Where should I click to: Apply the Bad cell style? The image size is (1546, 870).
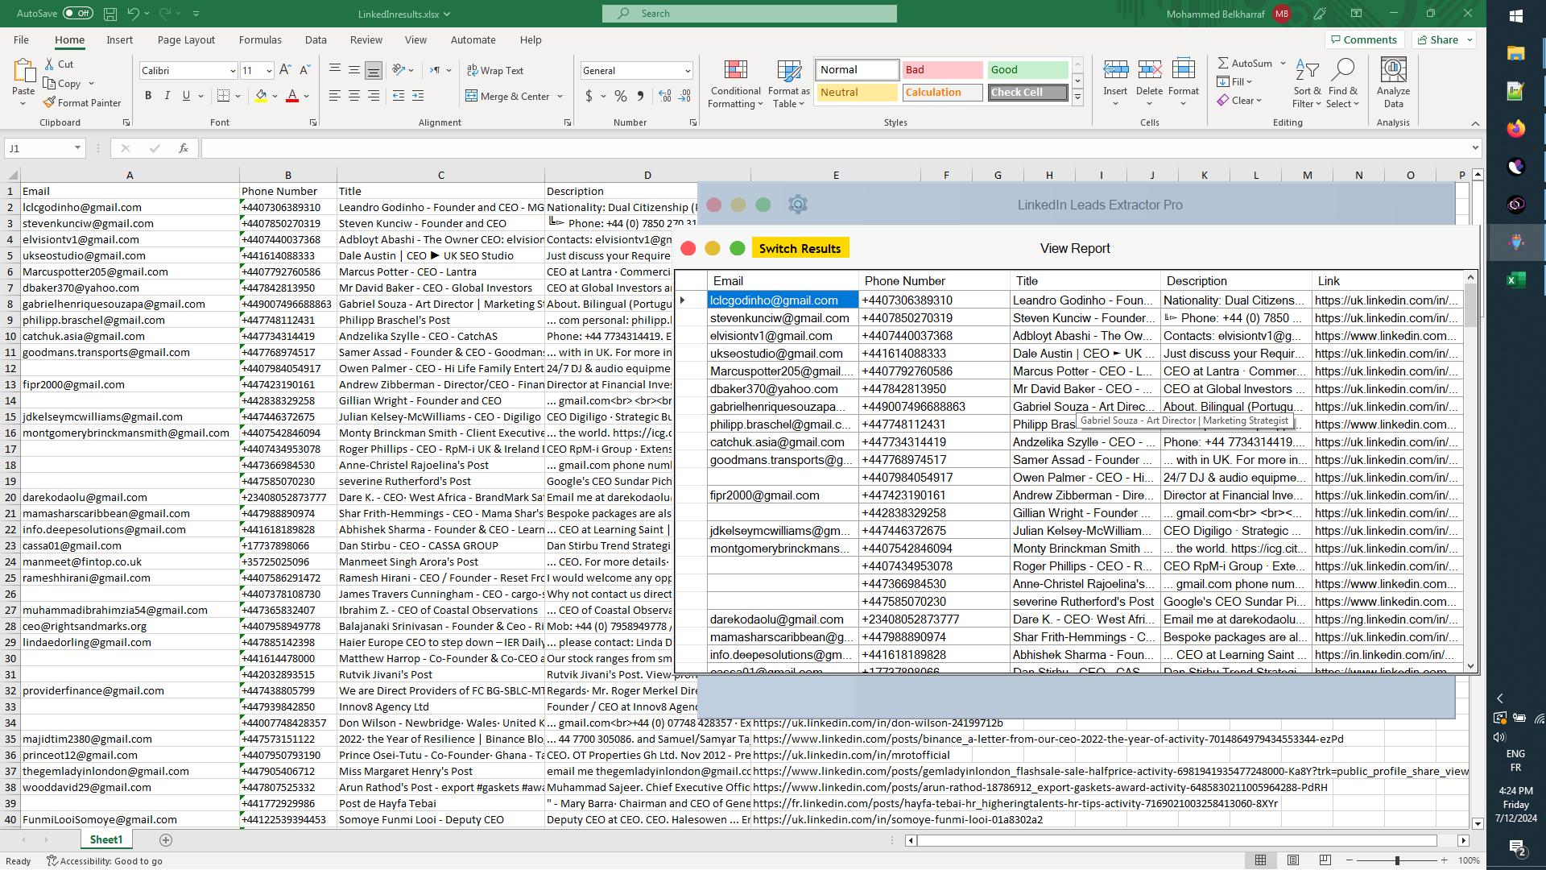pyautogui.click(x=942, y=70)
